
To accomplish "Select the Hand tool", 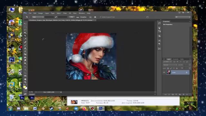I will pos(25,79).
